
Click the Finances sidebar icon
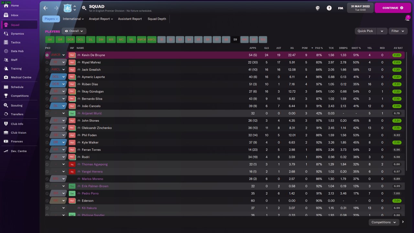(x=6, y=141)
